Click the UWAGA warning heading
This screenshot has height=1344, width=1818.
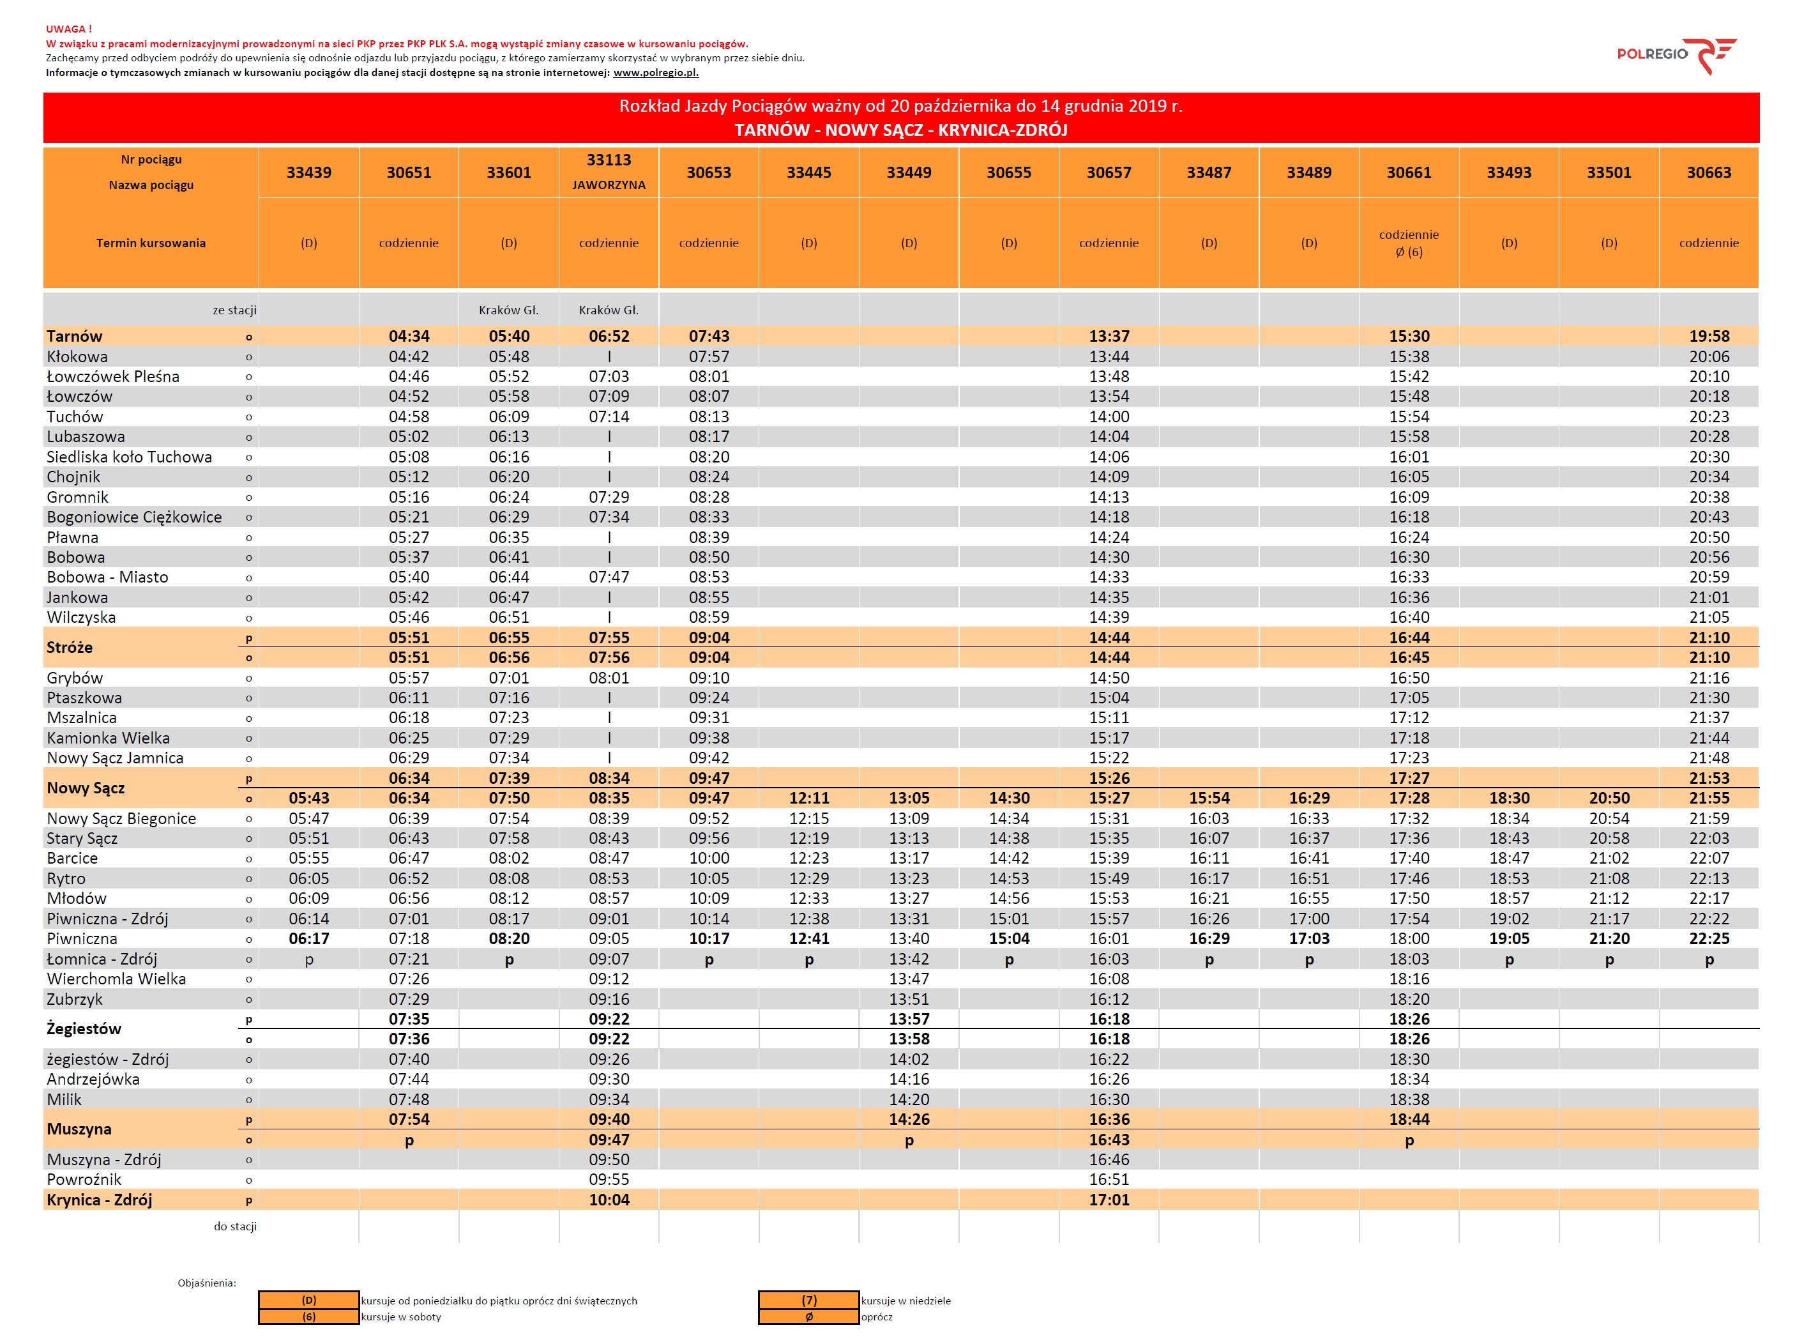pos(68,29)
